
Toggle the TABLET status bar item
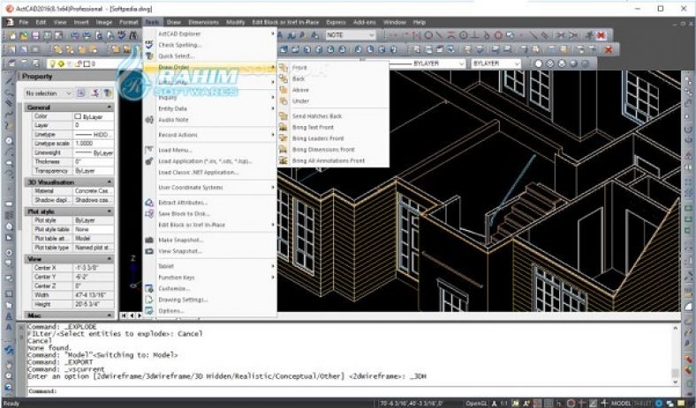click(641, 403)
